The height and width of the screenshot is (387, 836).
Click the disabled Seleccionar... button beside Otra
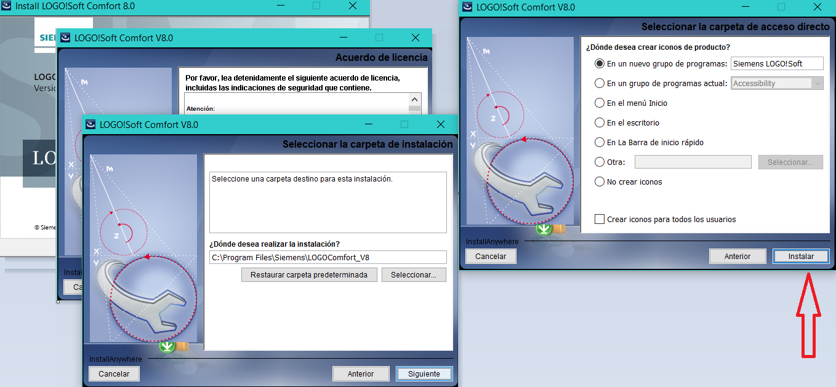[790, 162]
